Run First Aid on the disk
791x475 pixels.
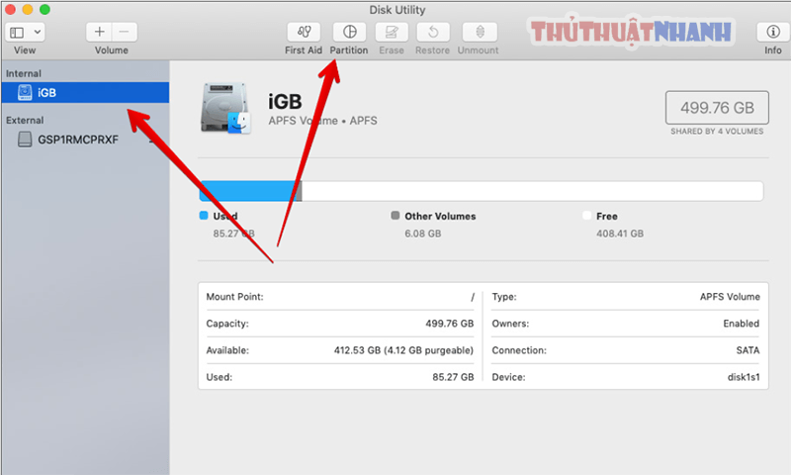(x=304, y=32)
